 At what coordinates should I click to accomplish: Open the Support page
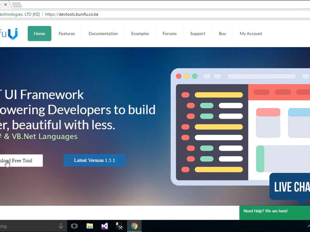(x=198, y=34)
